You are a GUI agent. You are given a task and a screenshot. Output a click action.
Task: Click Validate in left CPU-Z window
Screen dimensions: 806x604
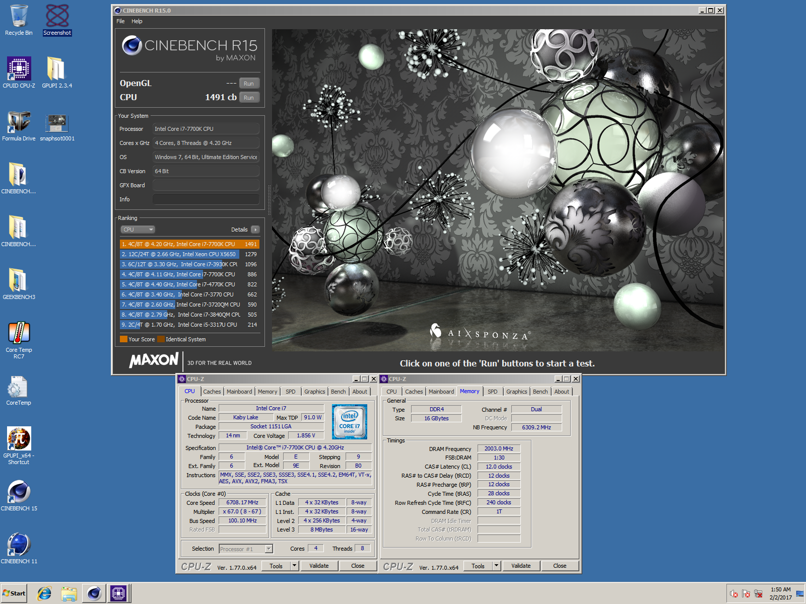click(x=319, y=566)
